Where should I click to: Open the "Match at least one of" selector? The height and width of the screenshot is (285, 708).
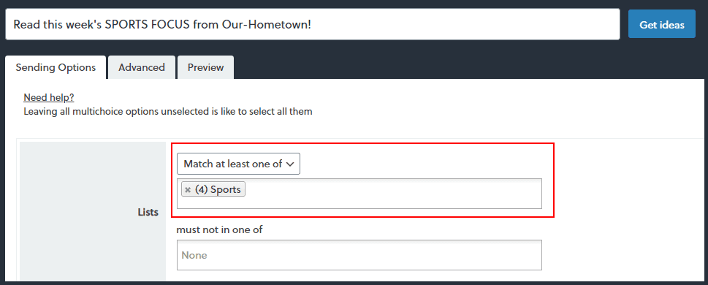point(238,164)
